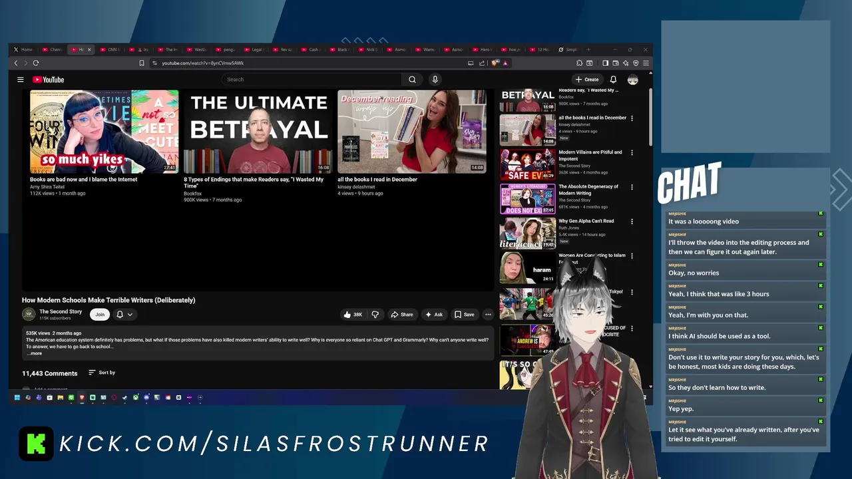Image resolution: width=852 pixels, height=479 pixels.
Task: Click The Second Story channel avatar
Action: pos(29,315)
